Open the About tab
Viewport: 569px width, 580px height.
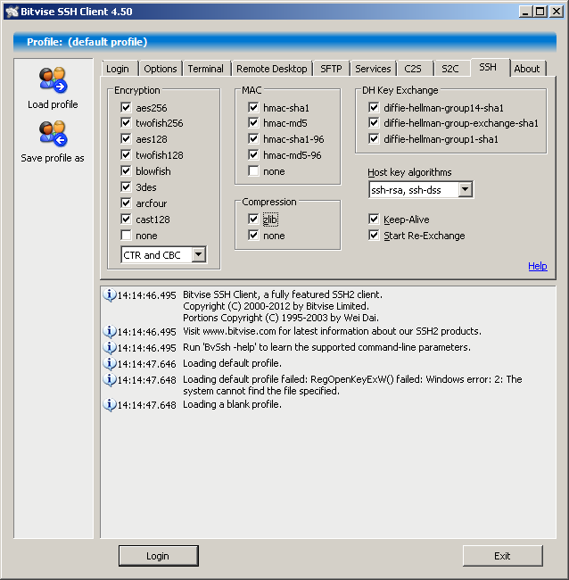(527, 69)
